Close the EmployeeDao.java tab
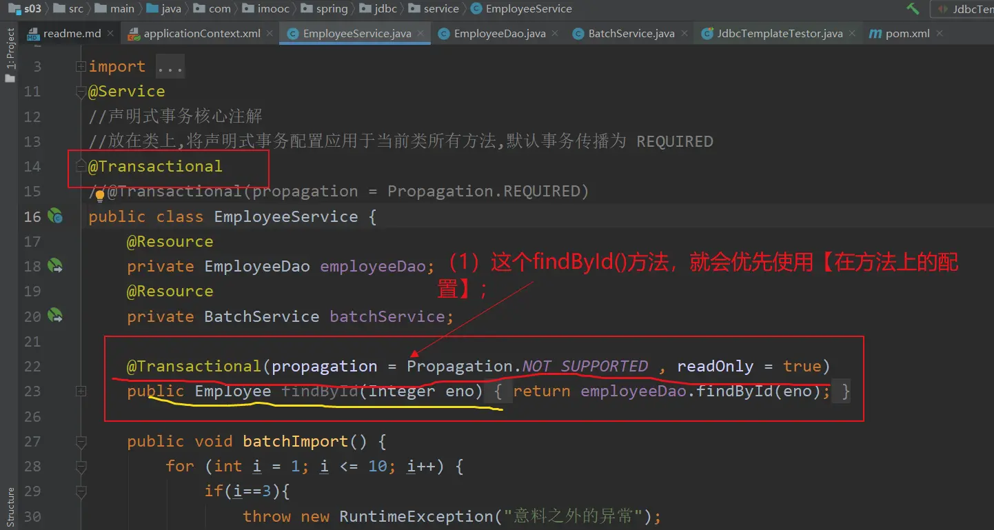This screenshot has height=530, width=994. point(555,33)
